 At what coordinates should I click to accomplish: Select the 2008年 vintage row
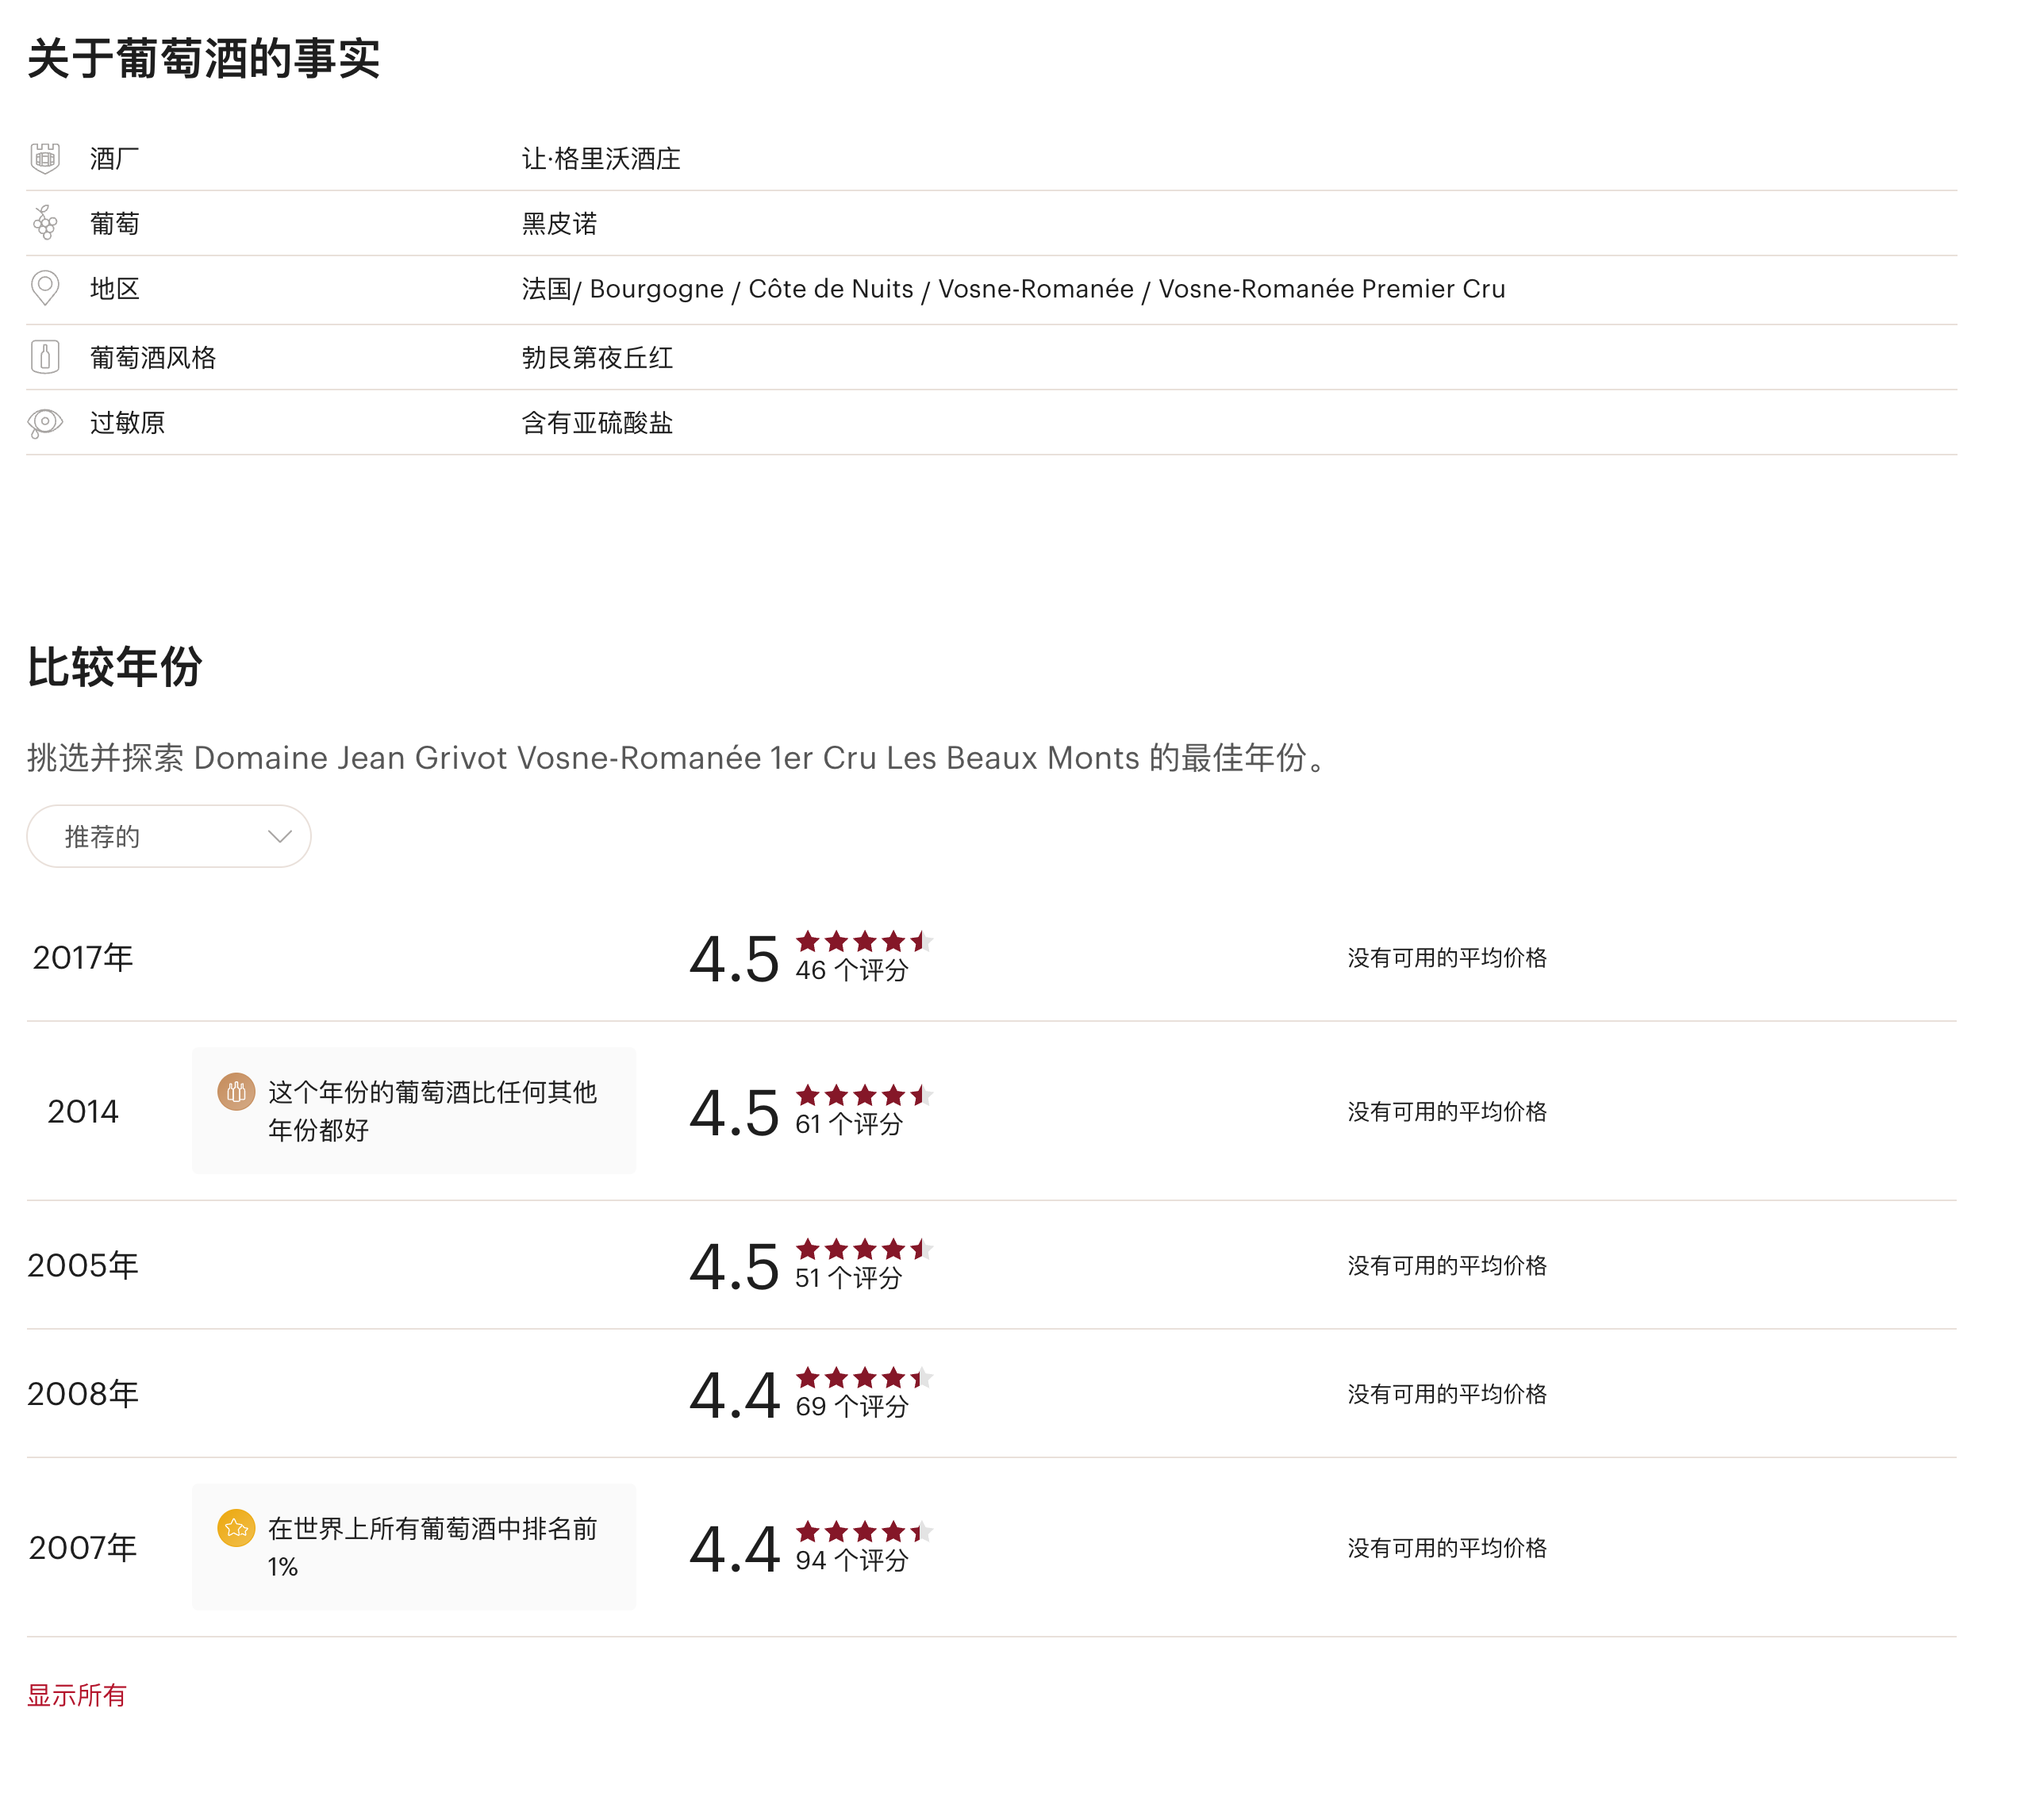(x=991, y=1393)
